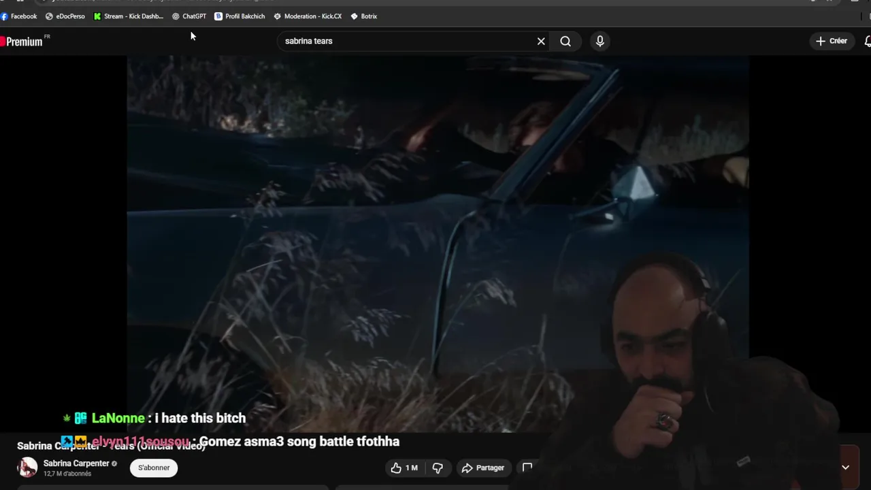Open the ChatGPT bookmark
The image size is (871, 490).
click(x=188, y=16)
